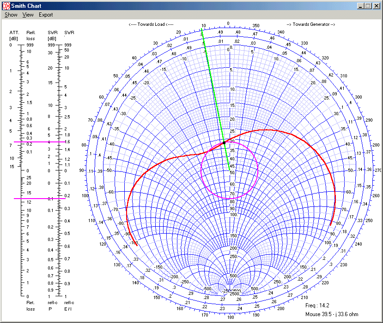Click the 'Mouse 39.5 - j 33.6 ohm' readout

coord(332,314)
